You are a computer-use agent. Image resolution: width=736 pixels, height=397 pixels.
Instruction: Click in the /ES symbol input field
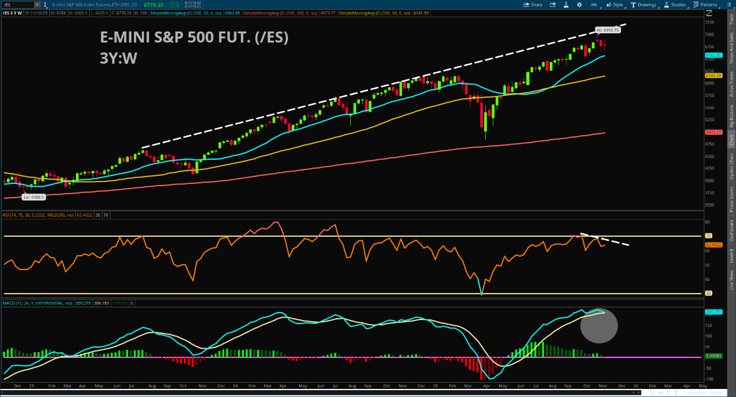point(17,5)
